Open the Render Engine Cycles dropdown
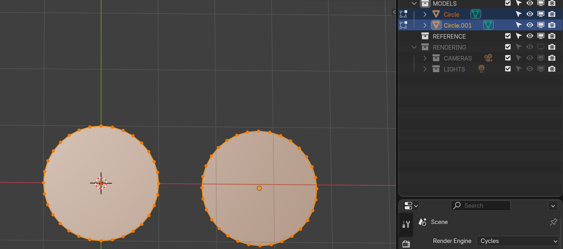The width and height of the screenshot is (563, 249). pos(518,241)
